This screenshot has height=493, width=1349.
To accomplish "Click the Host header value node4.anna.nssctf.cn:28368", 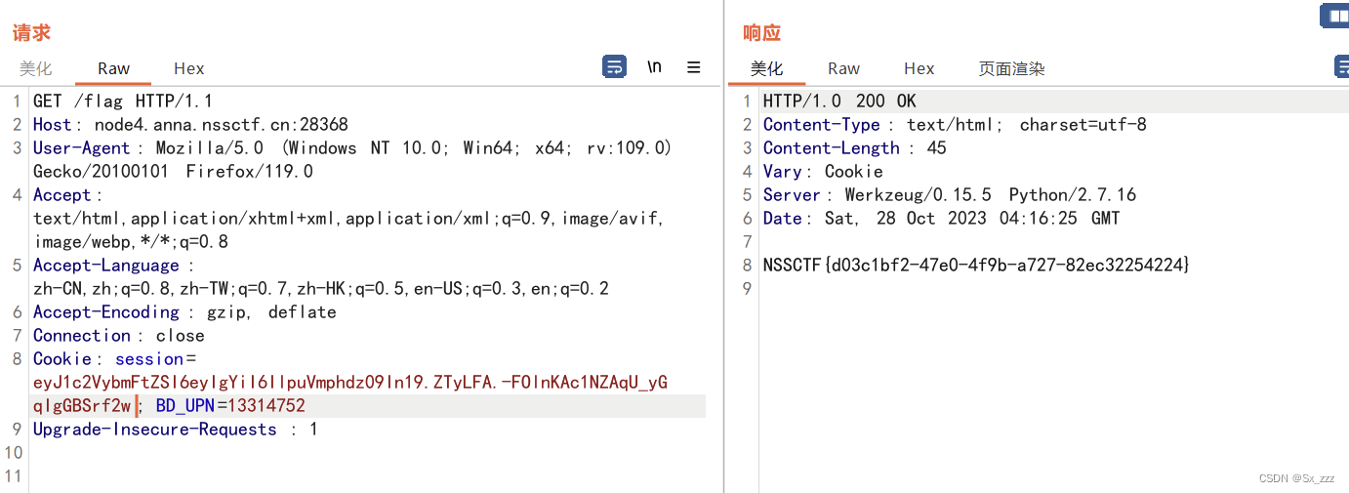I will point(222,124).
